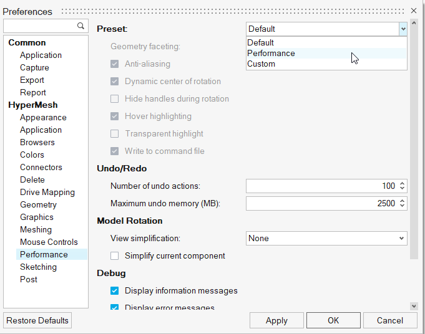Image resolution: width=425 pixels, height=334 pixels.
Task: Open Drive Mapping preferences
Action: 47,192
